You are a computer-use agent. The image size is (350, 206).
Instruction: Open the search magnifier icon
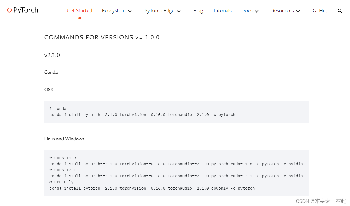coord(340,11)
